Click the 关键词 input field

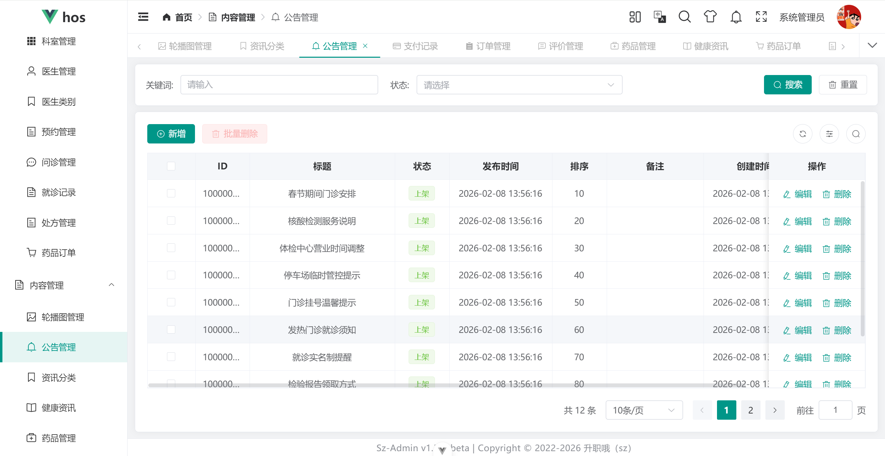pyautogui.click(x=279, y=85)
